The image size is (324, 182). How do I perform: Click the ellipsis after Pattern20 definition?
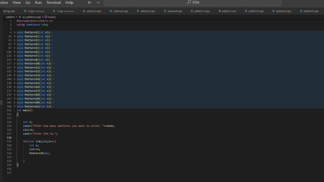(53, 103)
